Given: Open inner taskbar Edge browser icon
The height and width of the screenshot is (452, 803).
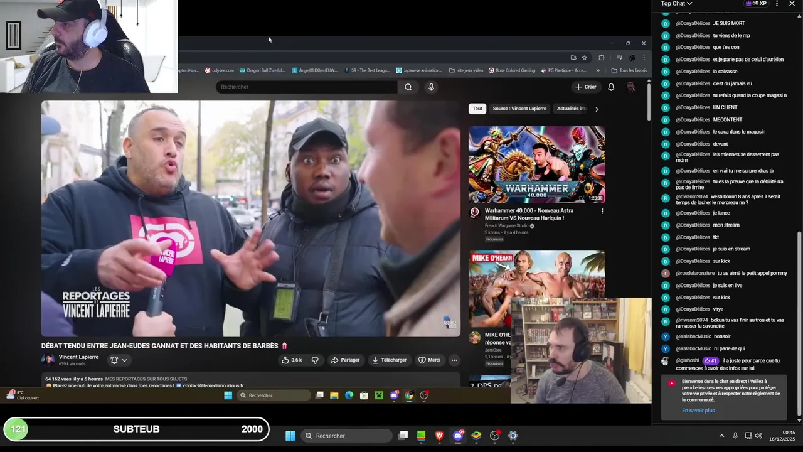Looking at the screenshot, I should pos(349,395).
